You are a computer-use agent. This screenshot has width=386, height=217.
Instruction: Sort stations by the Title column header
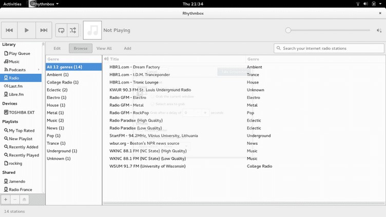pyautogui.click(x=174, y=59)
